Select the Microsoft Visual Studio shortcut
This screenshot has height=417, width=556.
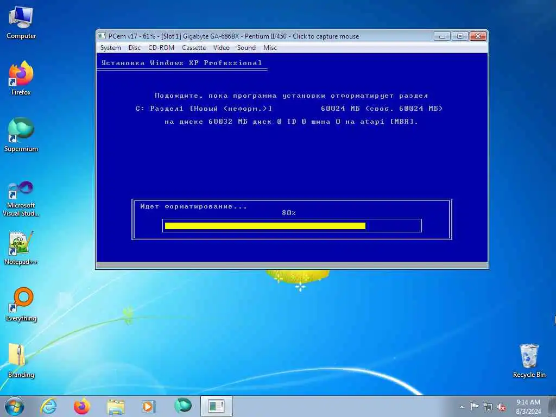coord(21,199)
